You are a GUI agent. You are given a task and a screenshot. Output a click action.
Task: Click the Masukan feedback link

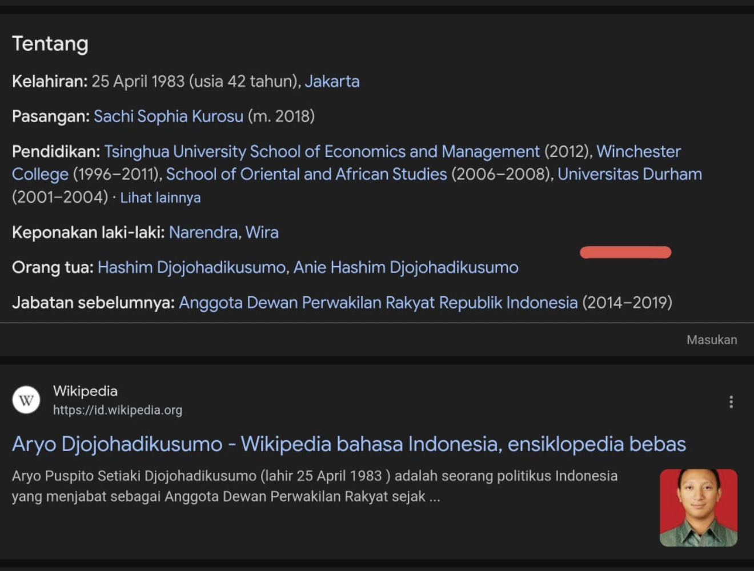tap(712, 340)
